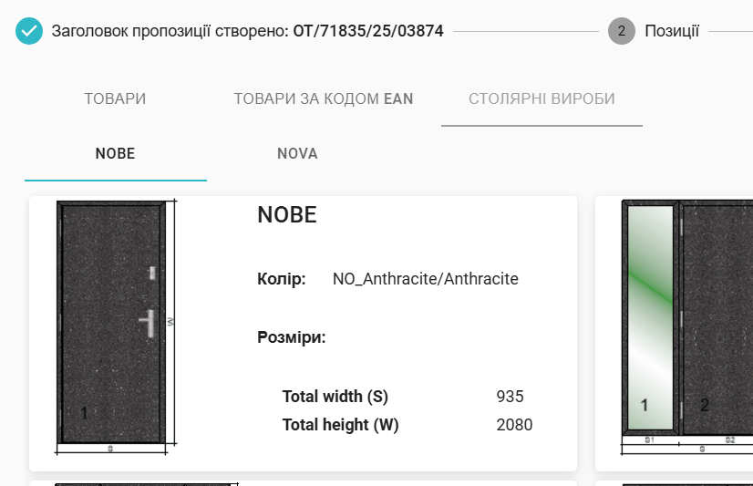Select the NOBE single door thumbnail
Image resolution: width=753 pixels, height=486 pixels.
[x=114, y=326]
